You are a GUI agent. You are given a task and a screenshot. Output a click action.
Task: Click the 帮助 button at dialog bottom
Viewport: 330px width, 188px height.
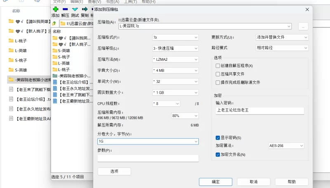click(292, 182)
